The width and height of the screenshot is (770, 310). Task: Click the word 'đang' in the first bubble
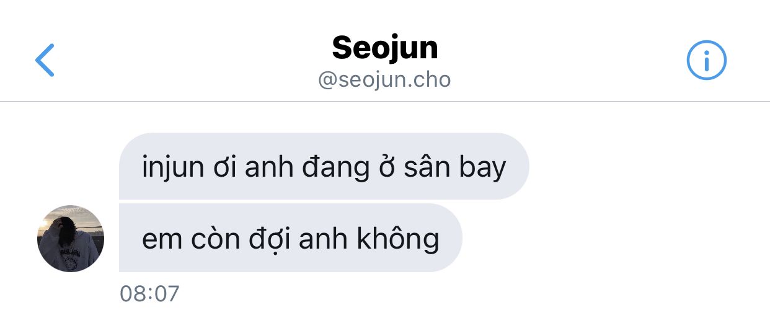[326, 169]
